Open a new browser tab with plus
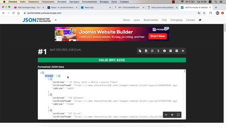Screen dimensions: 226x127 (x=216, y=7)
